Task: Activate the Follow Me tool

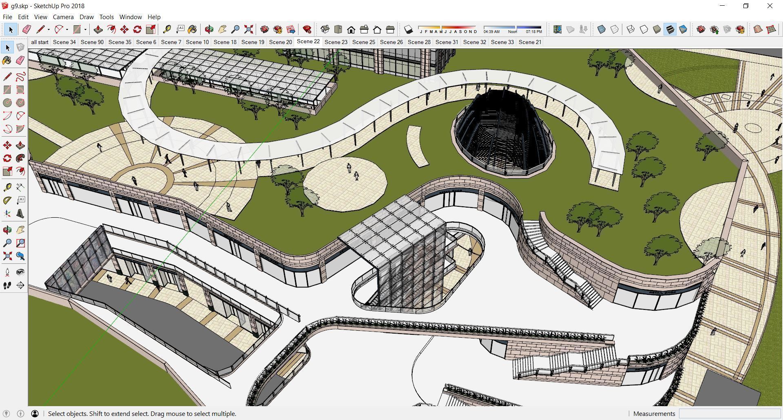Action: click(20, 158)
